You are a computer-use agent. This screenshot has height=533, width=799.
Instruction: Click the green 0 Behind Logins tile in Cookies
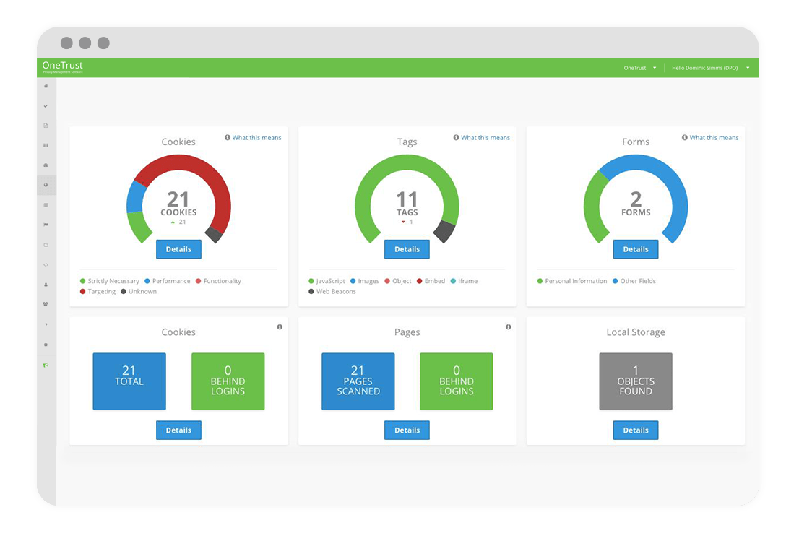pyautogui.click(x=228, y=381)
